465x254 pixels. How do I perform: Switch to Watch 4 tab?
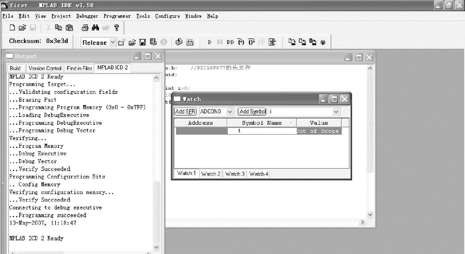pyautogui.click(x=259, y=174)
